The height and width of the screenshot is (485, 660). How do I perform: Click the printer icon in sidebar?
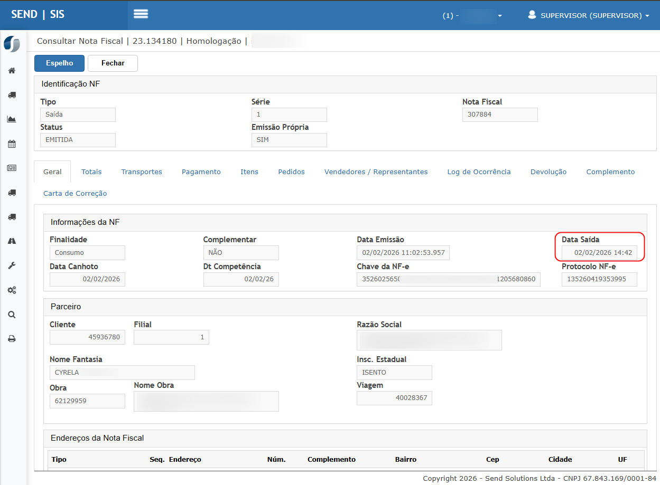[12, 339]
